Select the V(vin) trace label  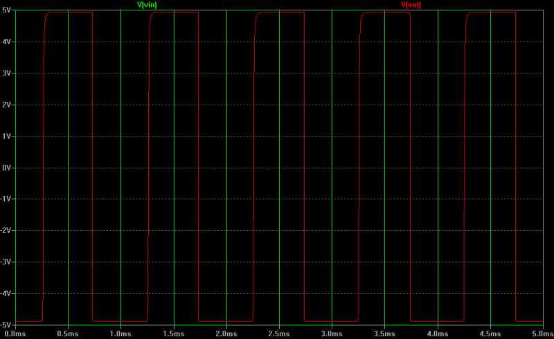pyautogui.click(x=147, y=5)
